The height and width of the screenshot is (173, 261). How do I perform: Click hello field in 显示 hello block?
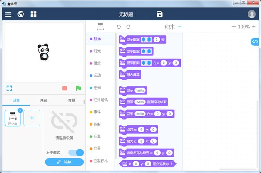point(140,90)
